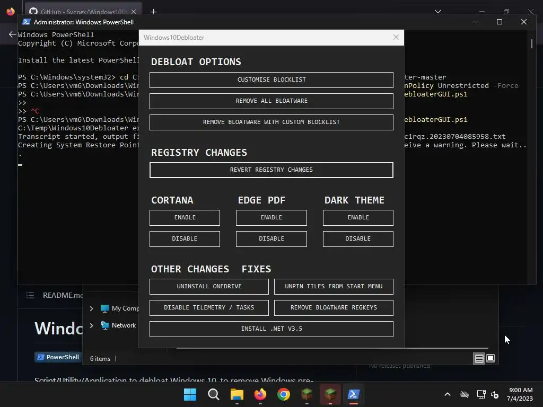Minimize the PowerShell window

coord(476,22)
